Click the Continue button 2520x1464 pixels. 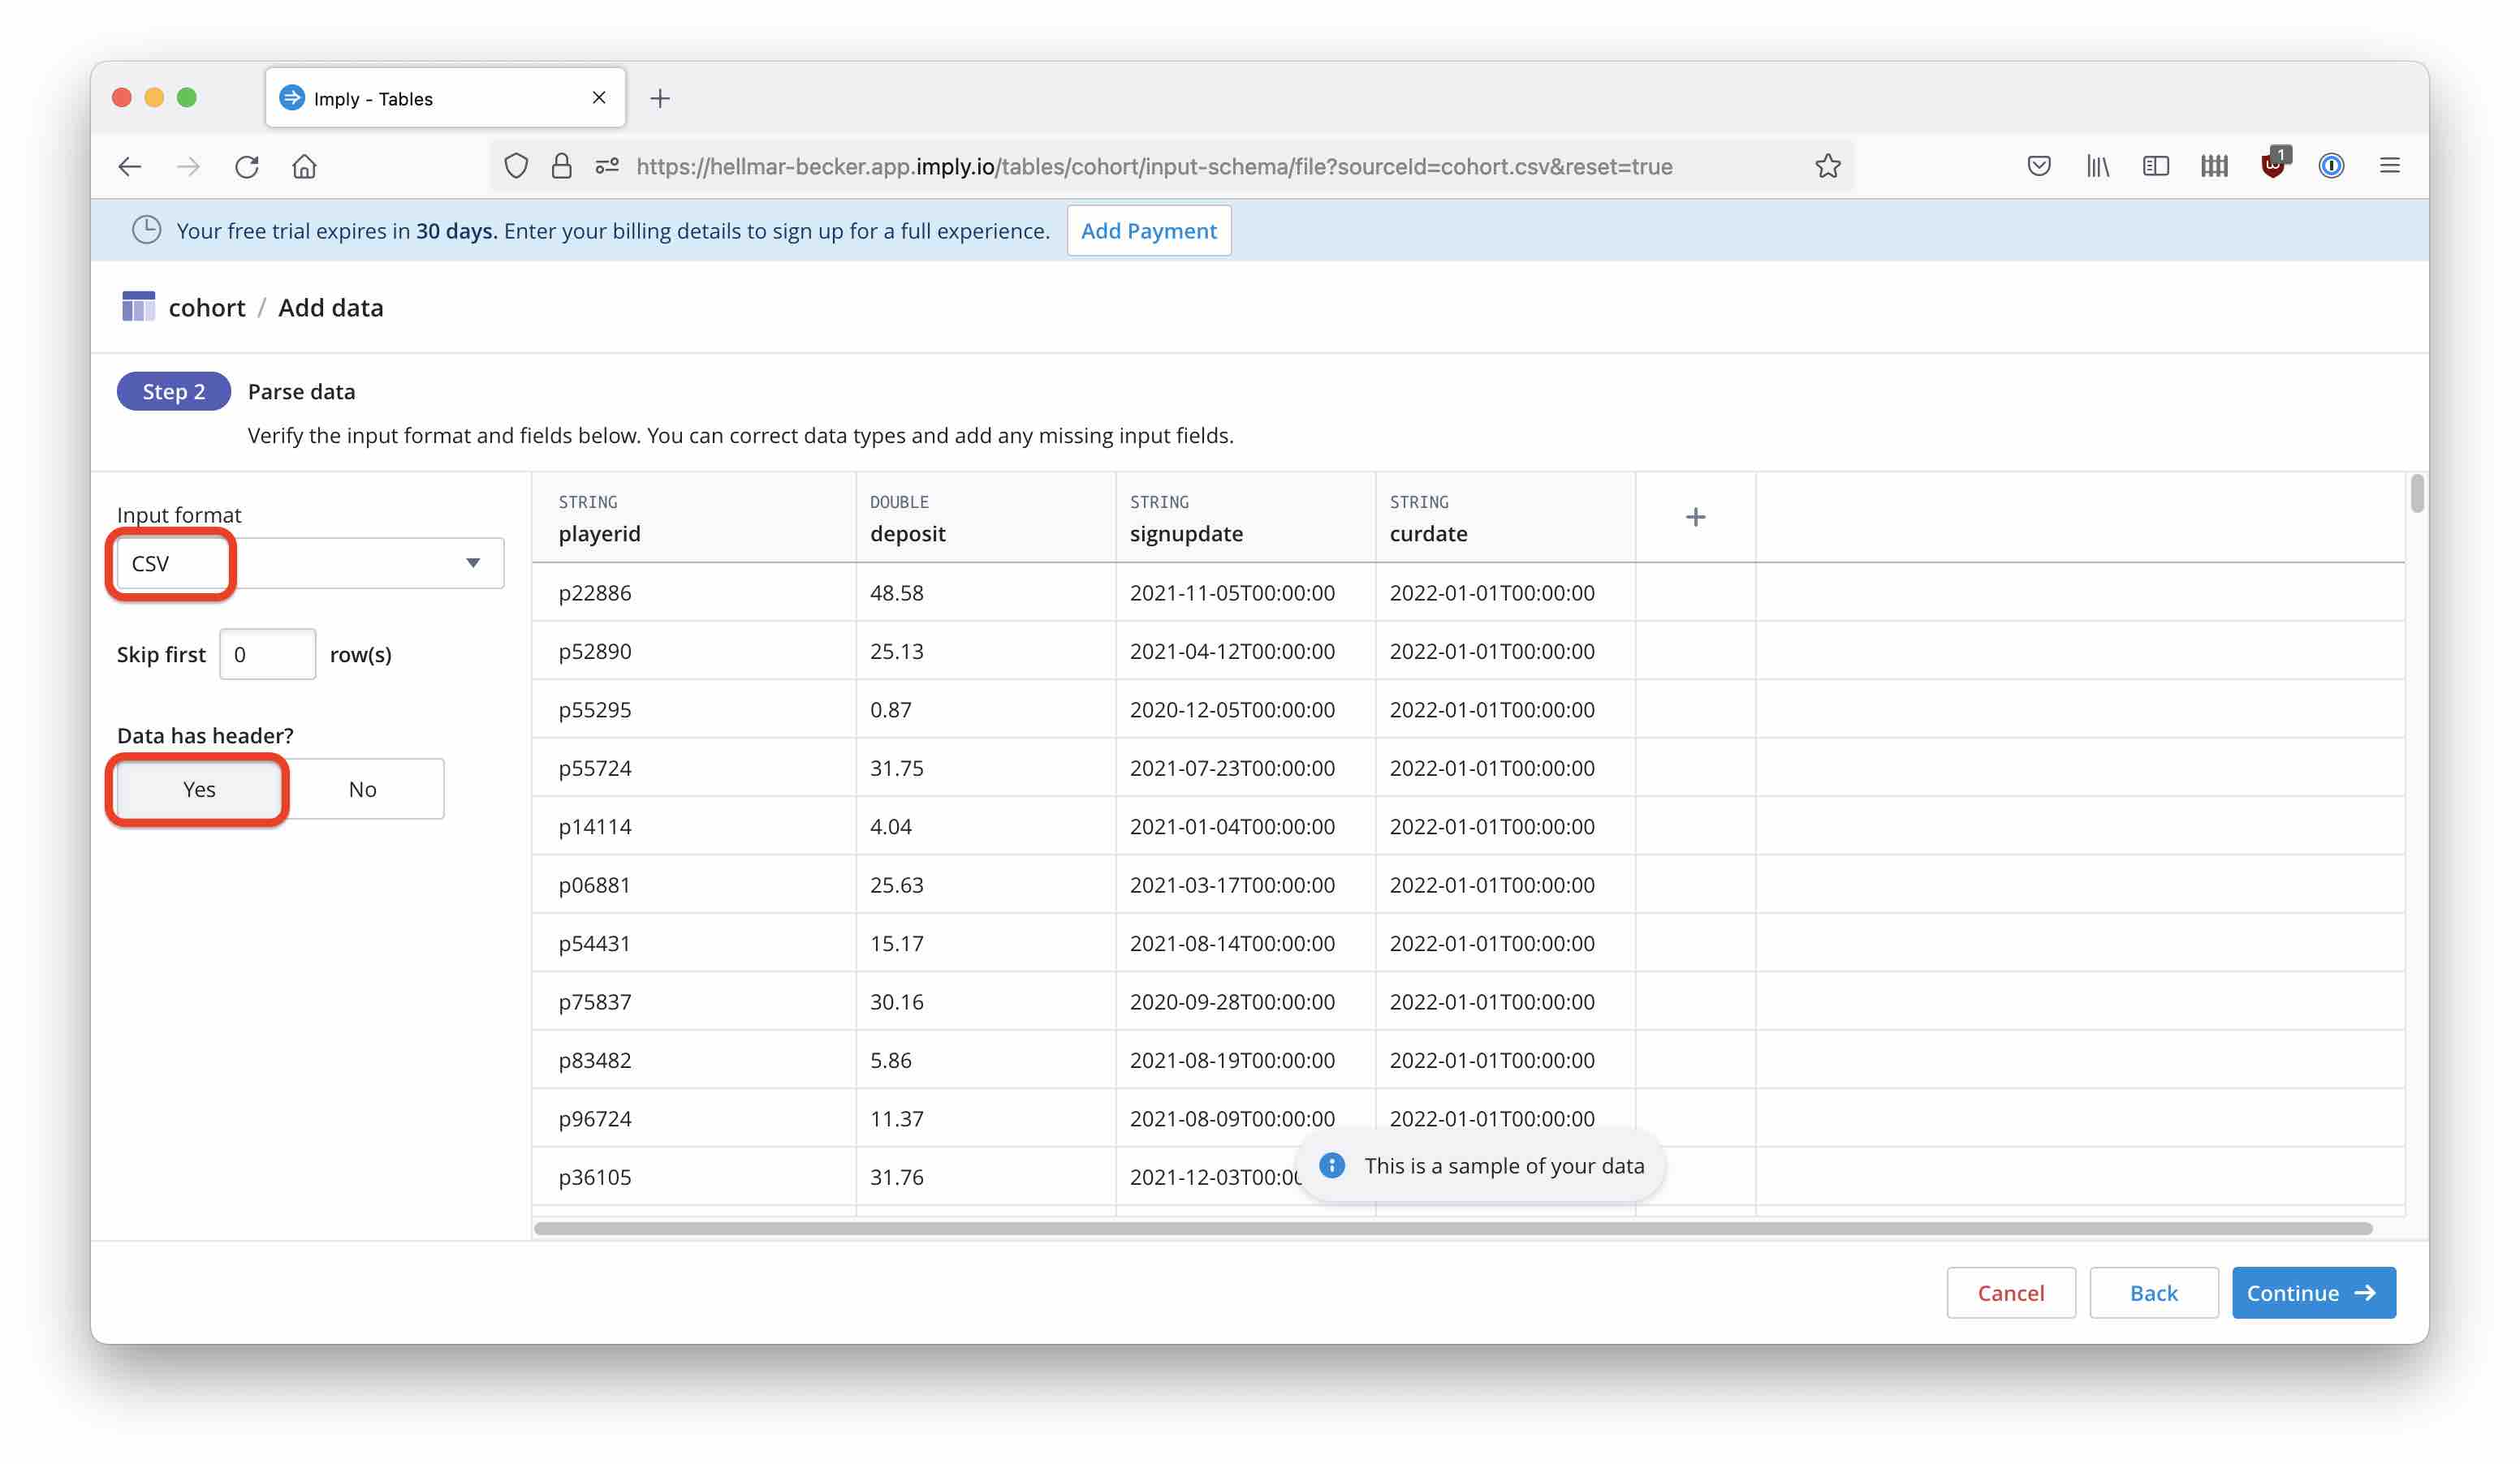click(x=2313, y=1292)
